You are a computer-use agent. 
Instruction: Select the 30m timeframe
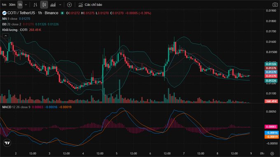point(12,5)
